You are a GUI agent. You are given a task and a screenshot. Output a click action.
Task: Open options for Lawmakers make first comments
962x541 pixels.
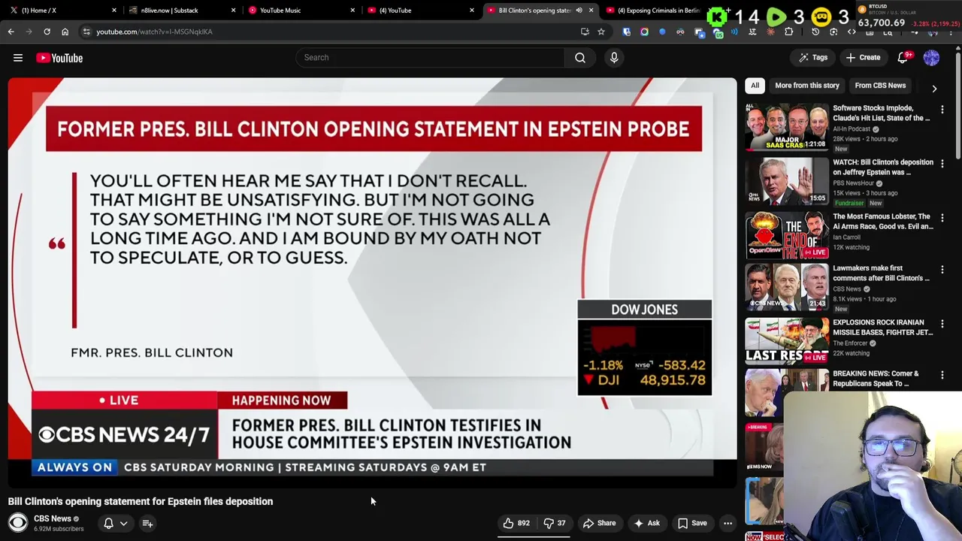(x=942, y=269)
